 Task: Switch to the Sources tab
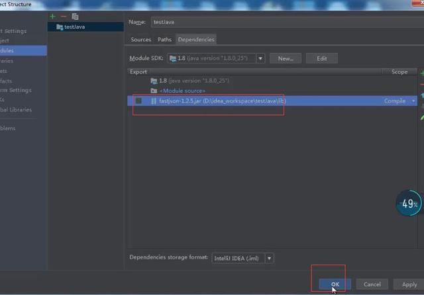(141, 40)
